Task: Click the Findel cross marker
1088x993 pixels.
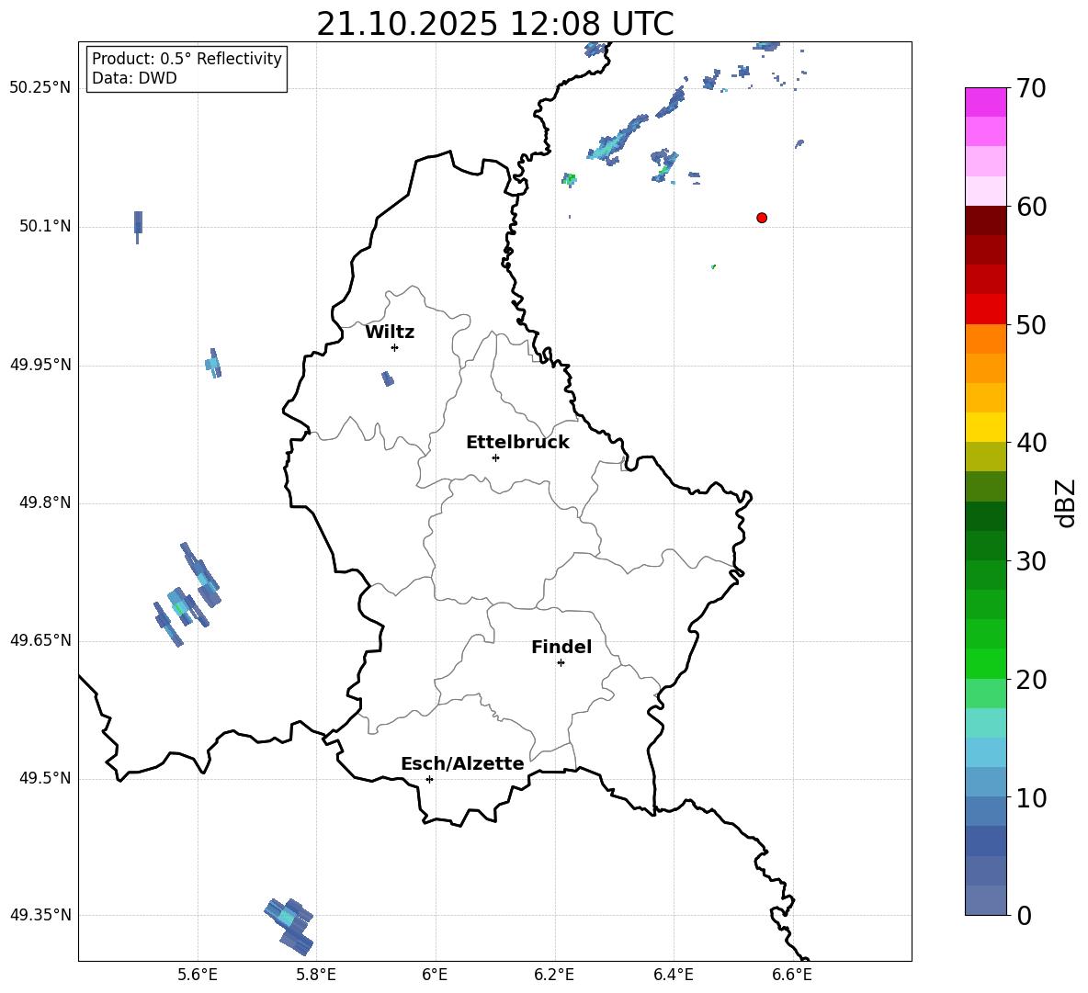Action: [561, 663]
